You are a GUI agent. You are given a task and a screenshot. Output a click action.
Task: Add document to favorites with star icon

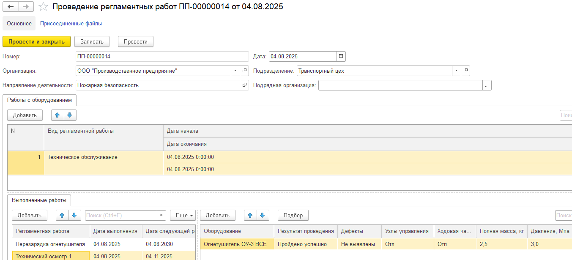tap(43, 7)
